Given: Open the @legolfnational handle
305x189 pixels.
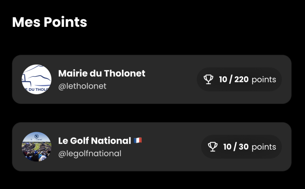Looking at the screenshot, I should pos(90,154).
